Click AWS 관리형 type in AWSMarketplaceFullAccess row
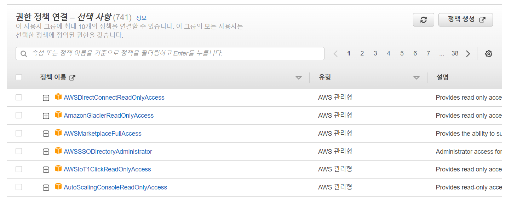511x199 pixels. tap(335, 133)
